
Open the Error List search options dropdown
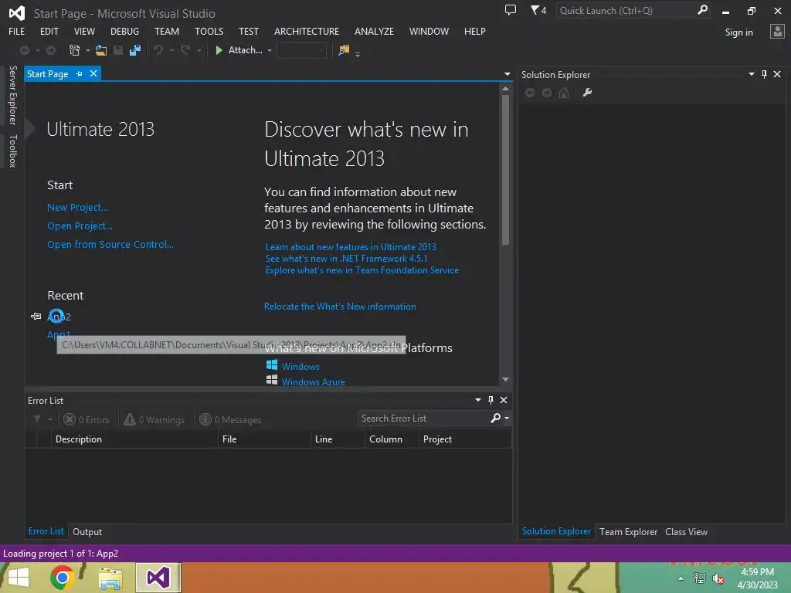[x=507, y=418]
